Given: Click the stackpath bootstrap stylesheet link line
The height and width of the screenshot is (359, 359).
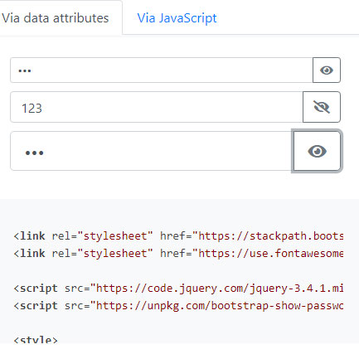Looking at the screenshot, I should (178, 236).
